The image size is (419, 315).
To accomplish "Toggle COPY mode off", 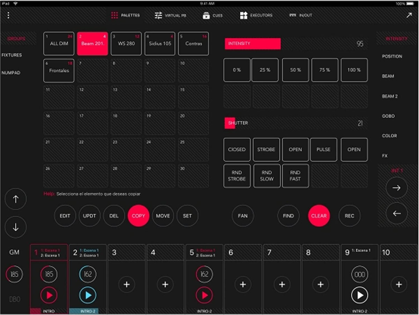I will click(x=139, y=216).
